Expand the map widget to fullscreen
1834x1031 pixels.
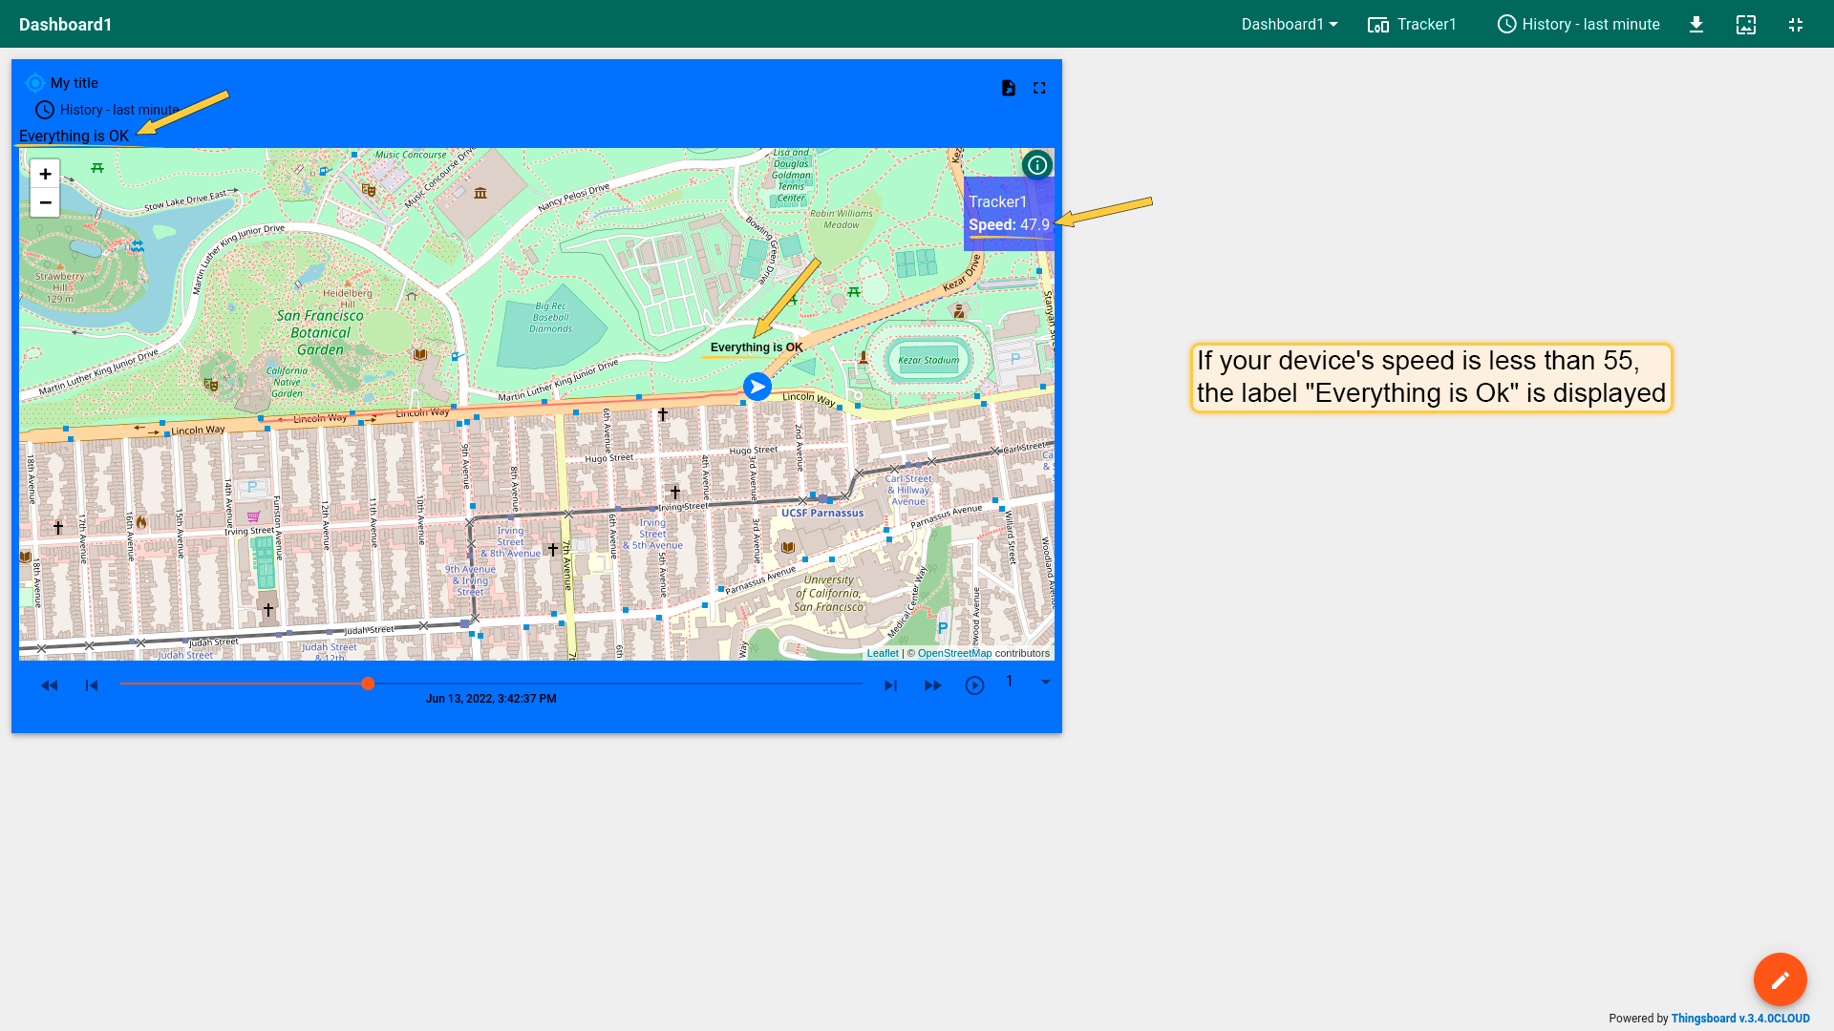pos(1039,88)
